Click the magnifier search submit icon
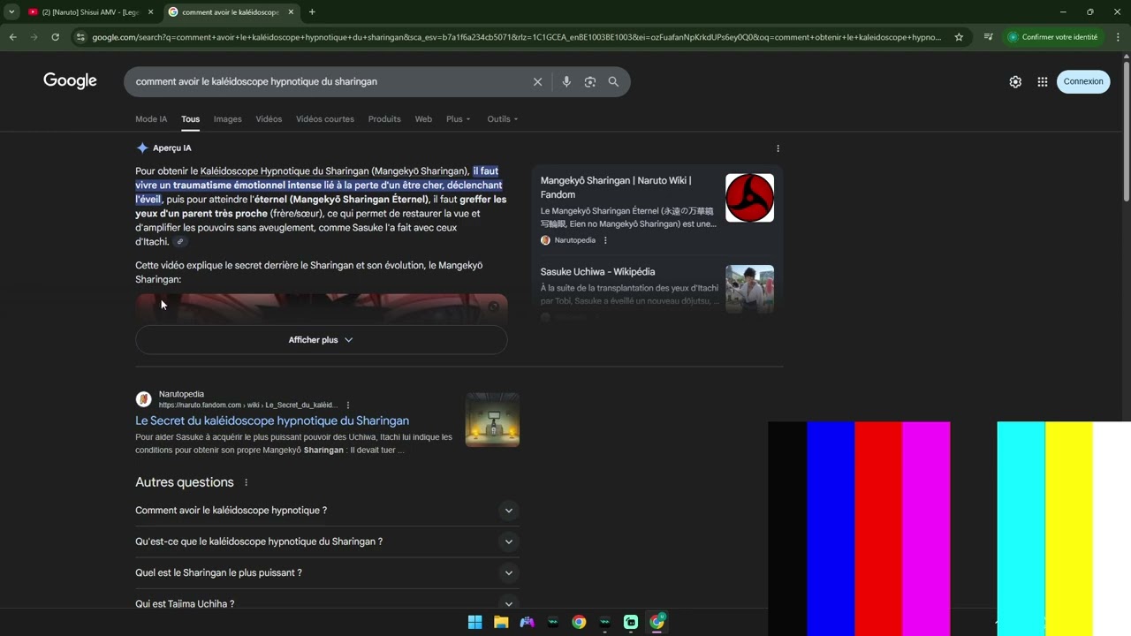 click(613, 81)
